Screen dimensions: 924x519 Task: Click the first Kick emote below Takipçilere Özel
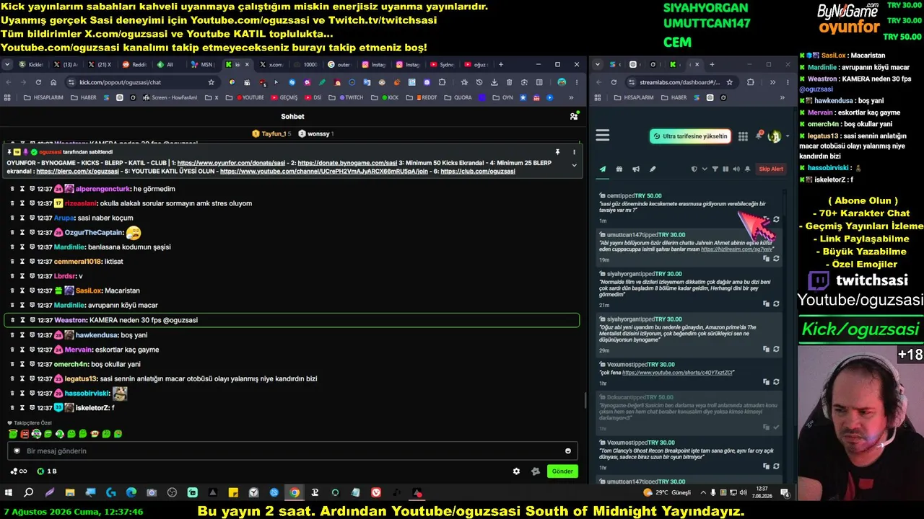[13, 434]
